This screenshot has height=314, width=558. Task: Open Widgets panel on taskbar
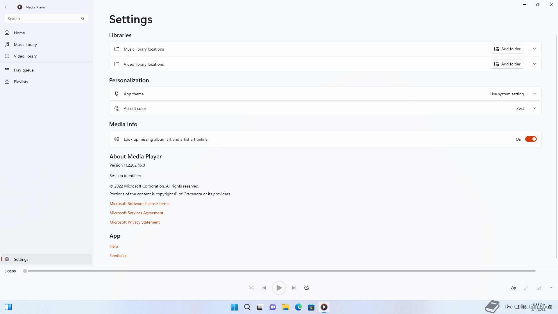8,307
